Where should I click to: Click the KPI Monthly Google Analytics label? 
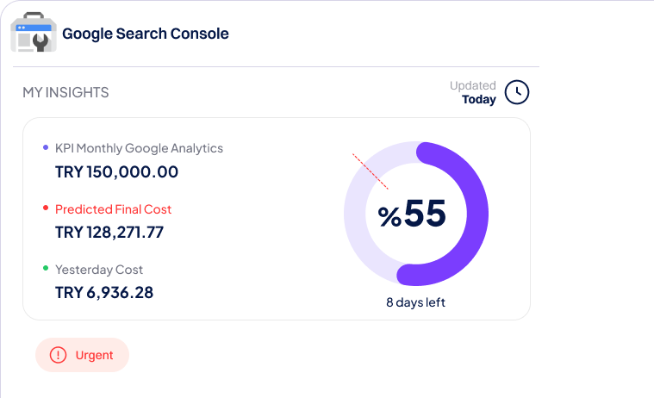[139, 148]
